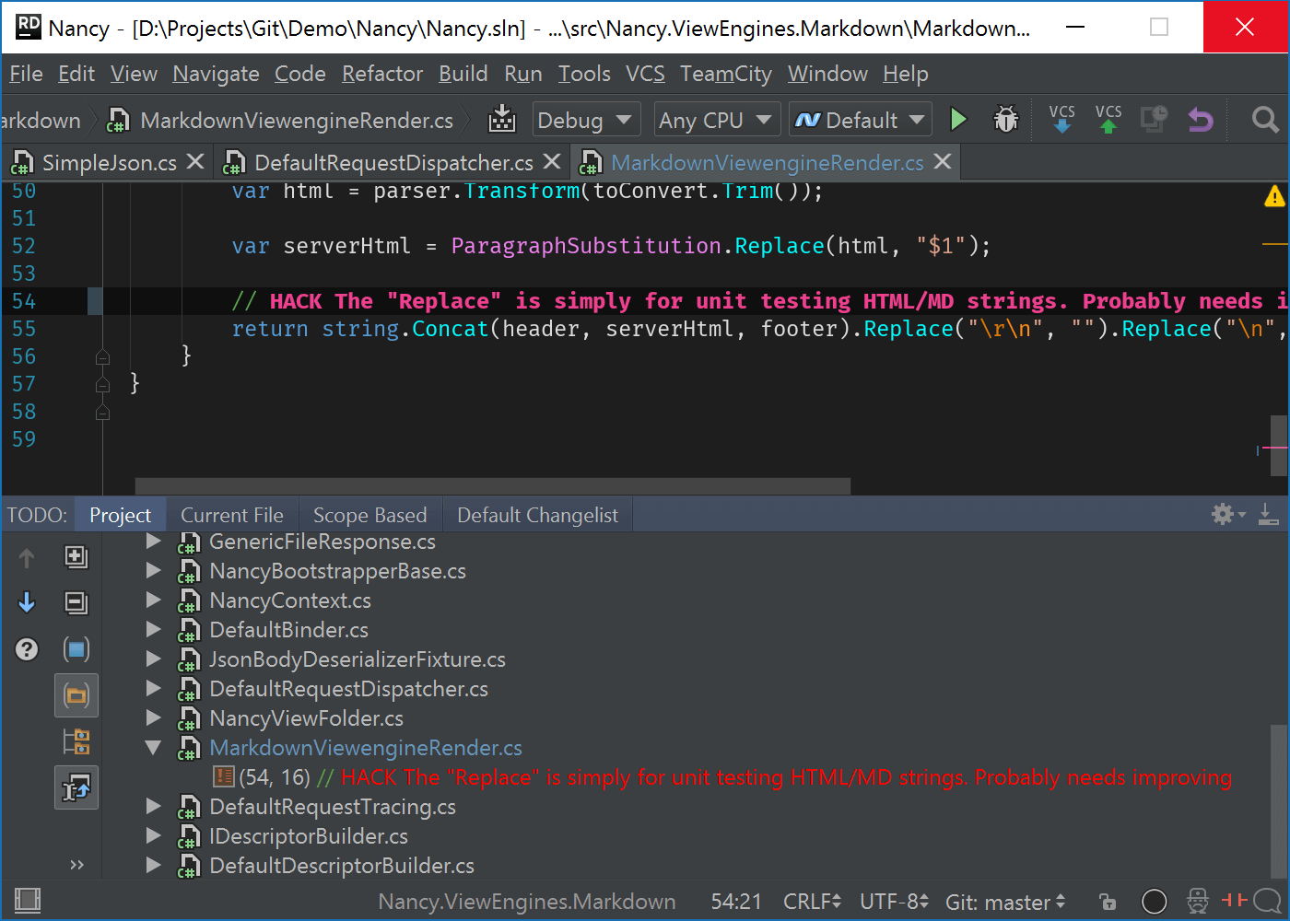This screenshot has width=1290, height=921.
Task: Expand NancyViewFolder.cs TODO node
Action: 153,718
